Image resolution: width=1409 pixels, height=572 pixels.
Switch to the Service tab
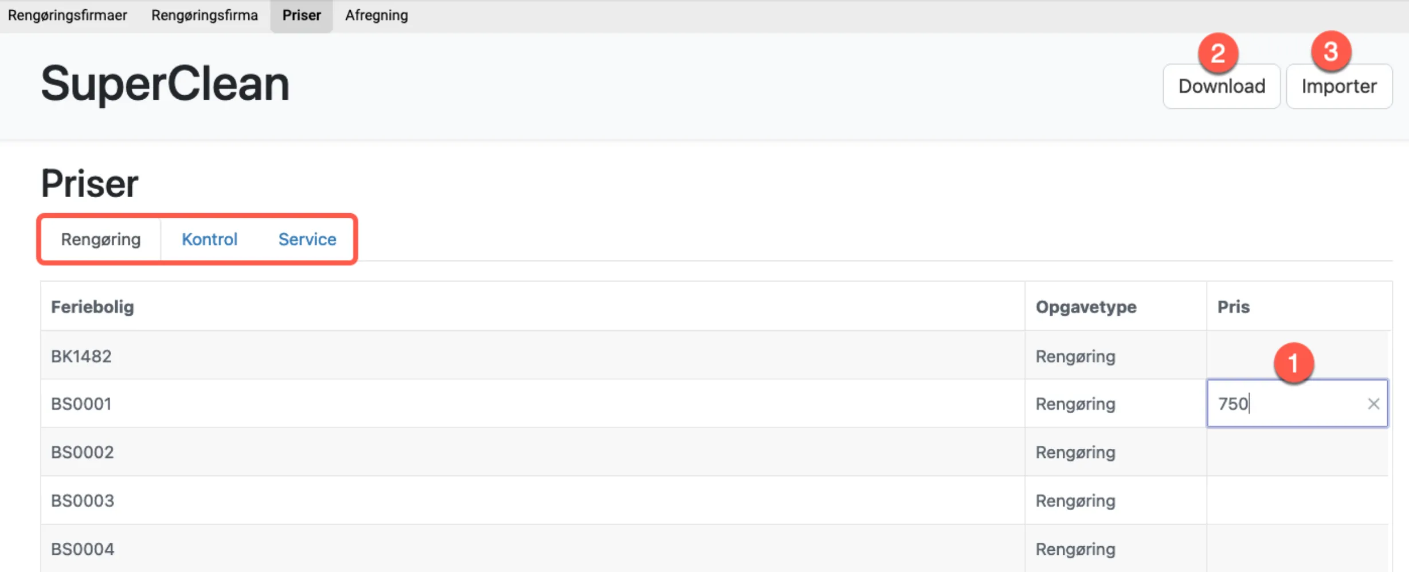coord(307,239)
